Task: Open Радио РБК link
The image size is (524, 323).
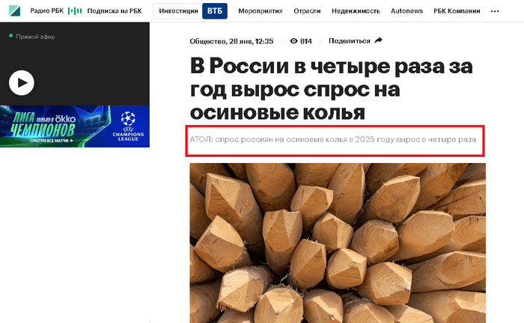Action: pos(46,10)
